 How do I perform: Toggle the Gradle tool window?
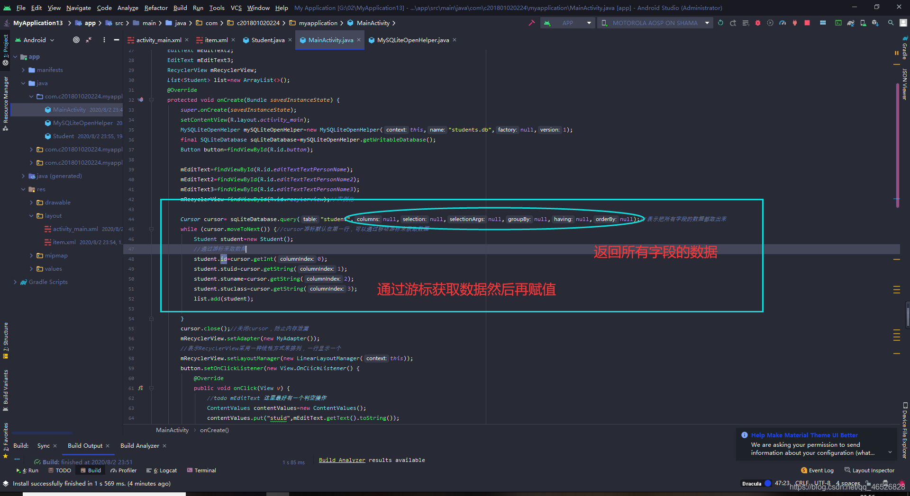click(x=904, y=47)
